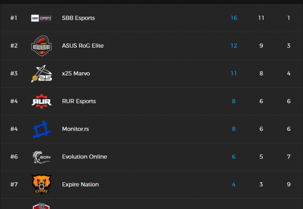
Task: Click the Evolution Online EON logo
Action: click(x=41, y=157)
